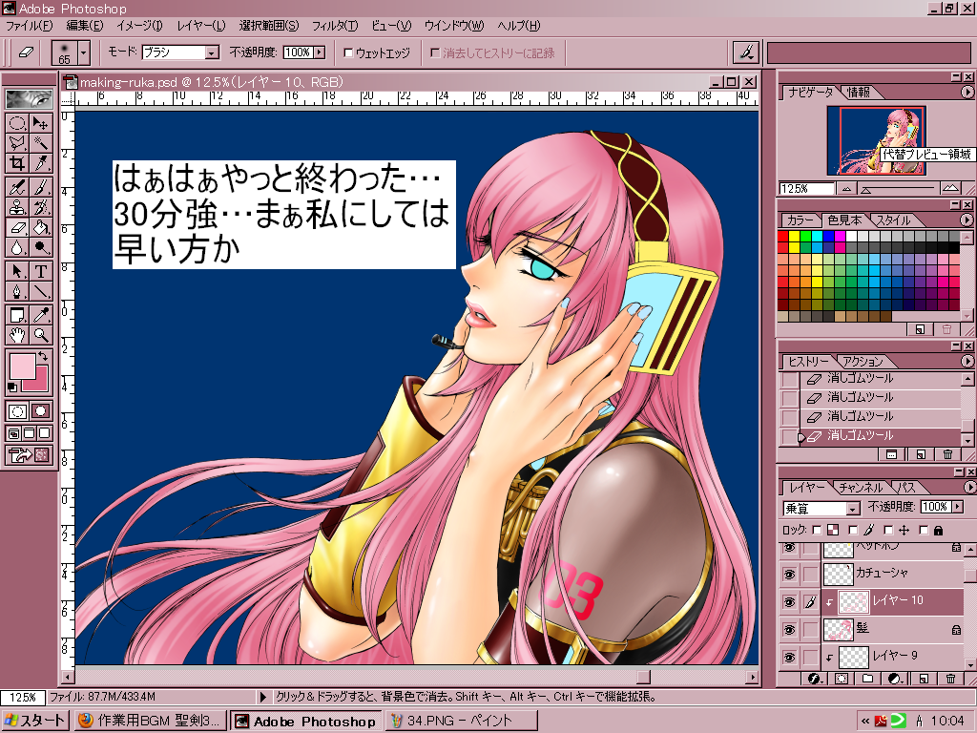The height and width of the screenshot is (733, 977).
Task: Open the brush preset dropdown arrow
Action: [x=84, y=53]
